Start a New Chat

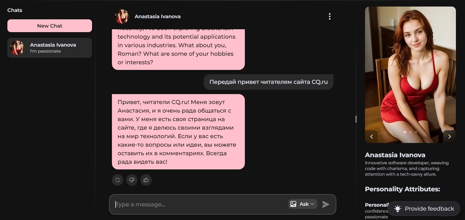(50, 26)
